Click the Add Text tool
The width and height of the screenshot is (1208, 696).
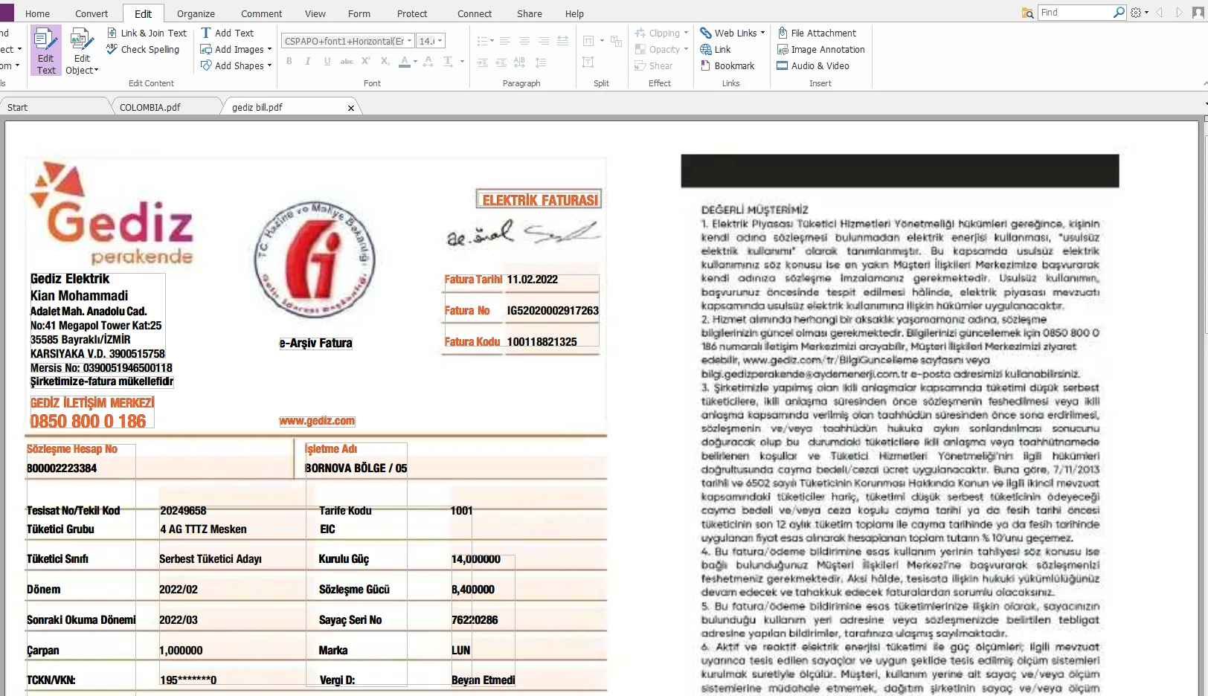[227, 33]
